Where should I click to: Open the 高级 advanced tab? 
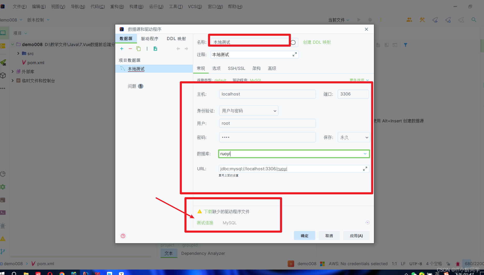(x=272, y=68)
